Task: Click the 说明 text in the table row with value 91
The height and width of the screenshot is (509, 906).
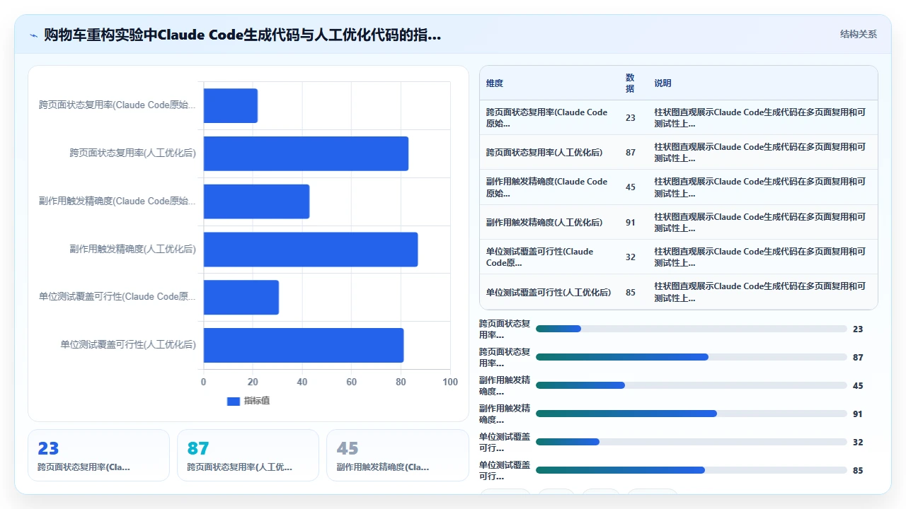Action: pyautogui.click(x=759, y=222)
